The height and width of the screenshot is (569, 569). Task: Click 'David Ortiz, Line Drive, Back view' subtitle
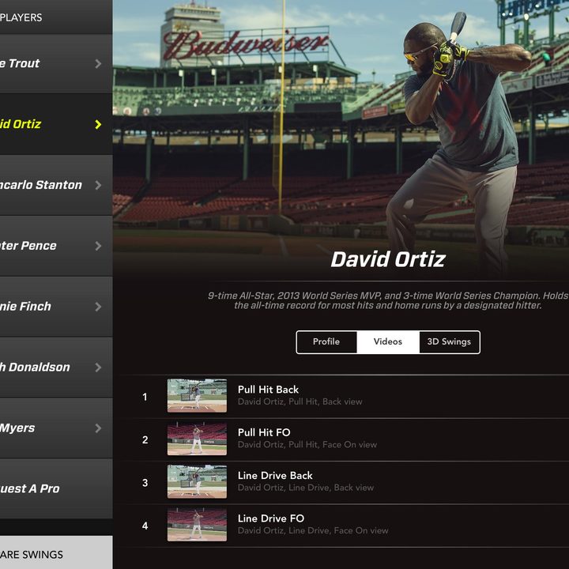306,488
